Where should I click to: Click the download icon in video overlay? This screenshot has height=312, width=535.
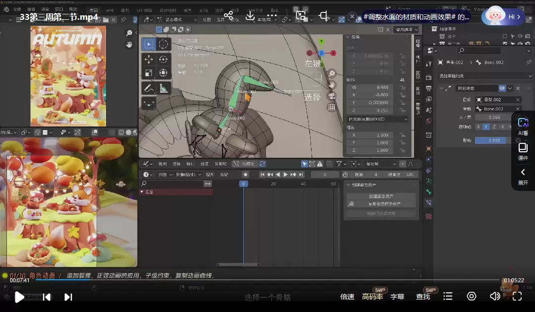[x=250, y=15]
